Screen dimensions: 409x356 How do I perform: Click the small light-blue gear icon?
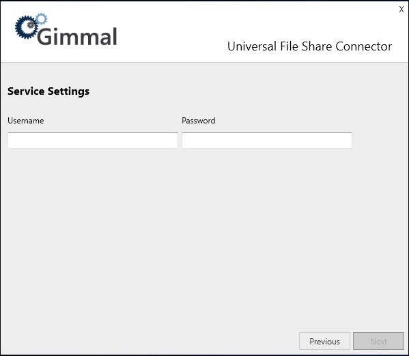pos(42,19)
